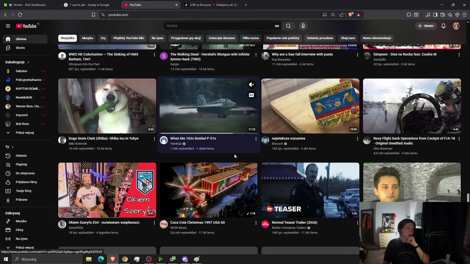The height and width of the screenshot is (264, 470).
Task: Select the Wszystko filter chip
Action: 68,38
